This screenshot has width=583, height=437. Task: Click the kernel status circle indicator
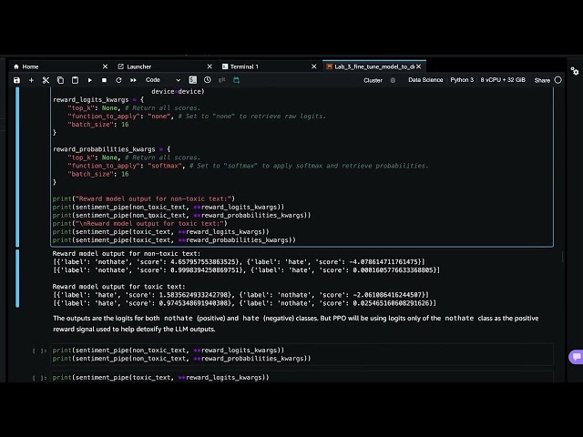click(558, 80)
